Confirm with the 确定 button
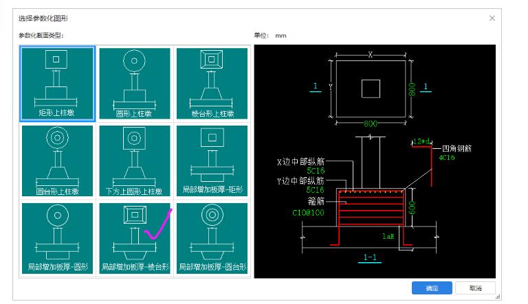This screenshot has height=304, width=528. 432,288
